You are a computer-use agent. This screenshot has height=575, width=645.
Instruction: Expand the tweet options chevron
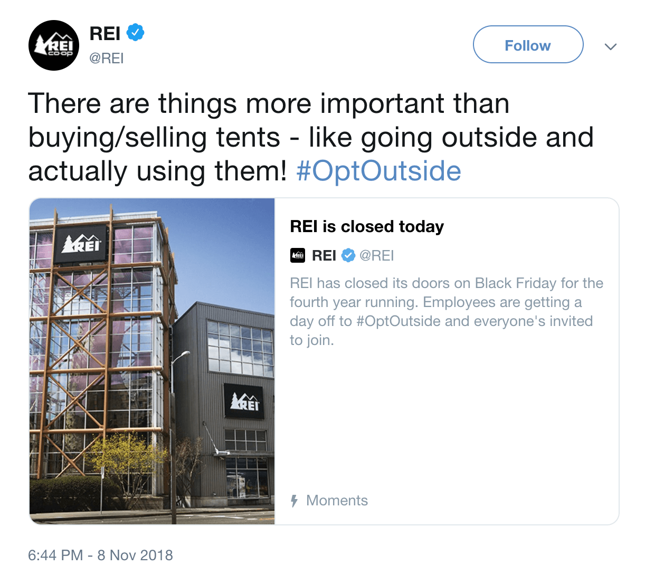point(611,46)
